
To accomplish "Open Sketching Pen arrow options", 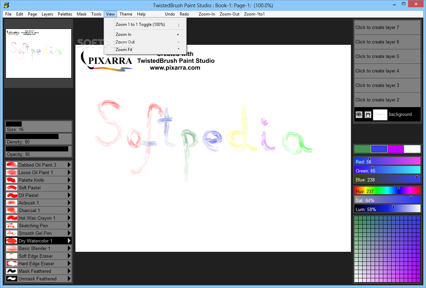I will coord(69,226).
